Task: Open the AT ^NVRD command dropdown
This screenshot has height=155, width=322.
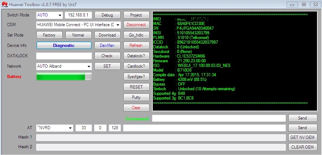Action: click(x=55, y=128)
